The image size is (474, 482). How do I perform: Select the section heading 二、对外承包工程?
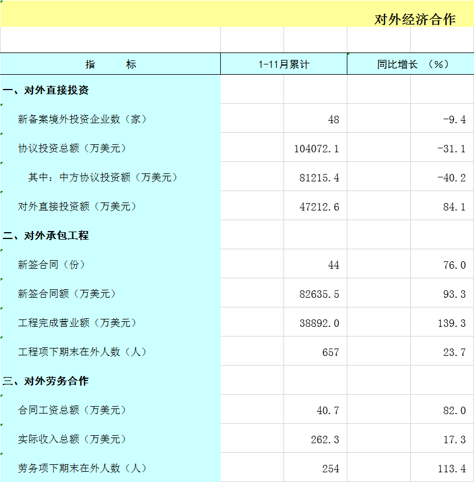tap(46, 236)
